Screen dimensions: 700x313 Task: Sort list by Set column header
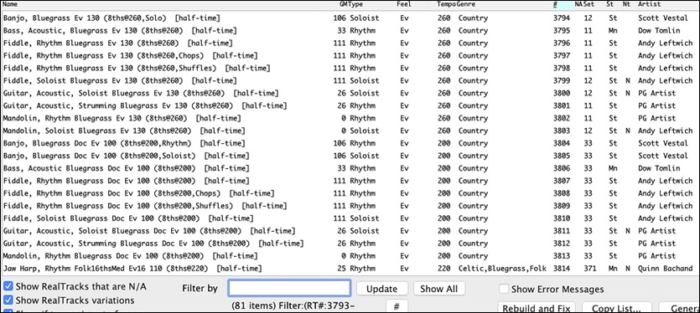[589, 4]
